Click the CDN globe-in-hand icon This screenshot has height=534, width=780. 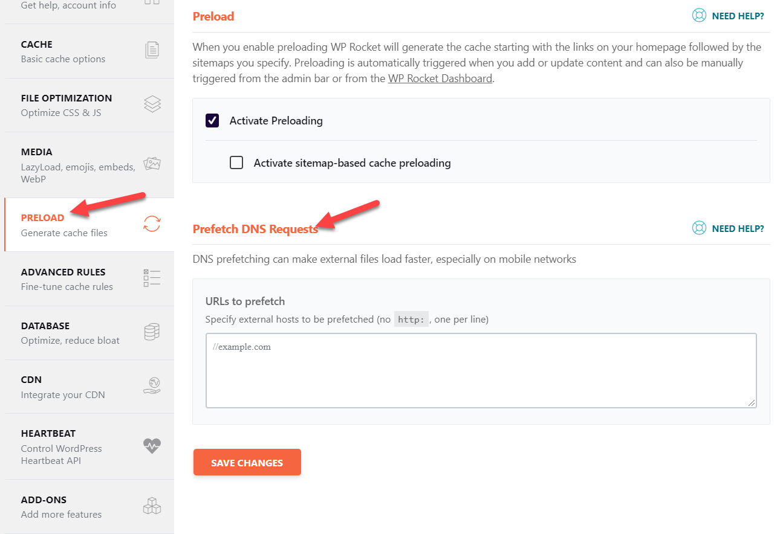coord(152,385)
